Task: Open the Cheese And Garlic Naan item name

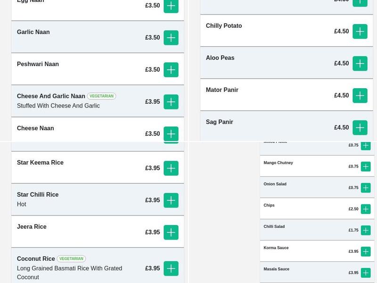Action: [x=51, y=96]
